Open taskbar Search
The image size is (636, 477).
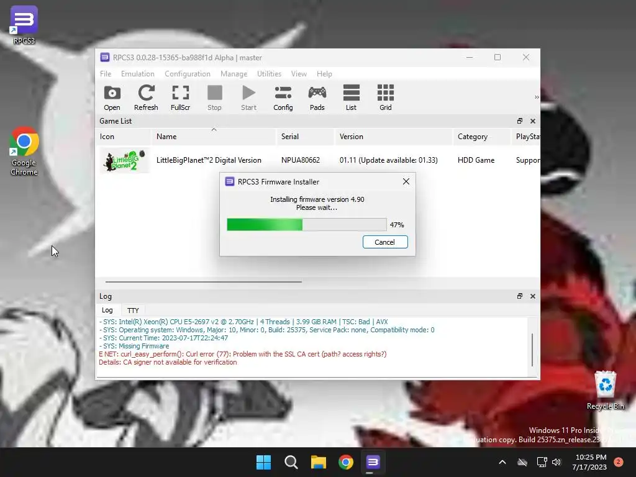pos(291,462)
